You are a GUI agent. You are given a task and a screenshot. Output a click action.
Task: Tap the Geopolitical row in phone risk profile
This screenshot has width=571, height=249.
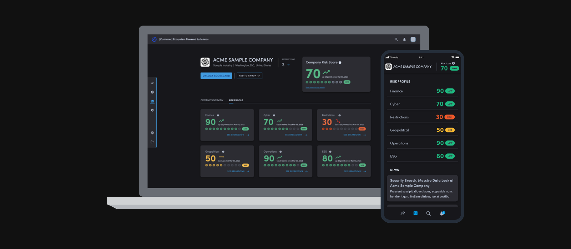pos(422,130)
